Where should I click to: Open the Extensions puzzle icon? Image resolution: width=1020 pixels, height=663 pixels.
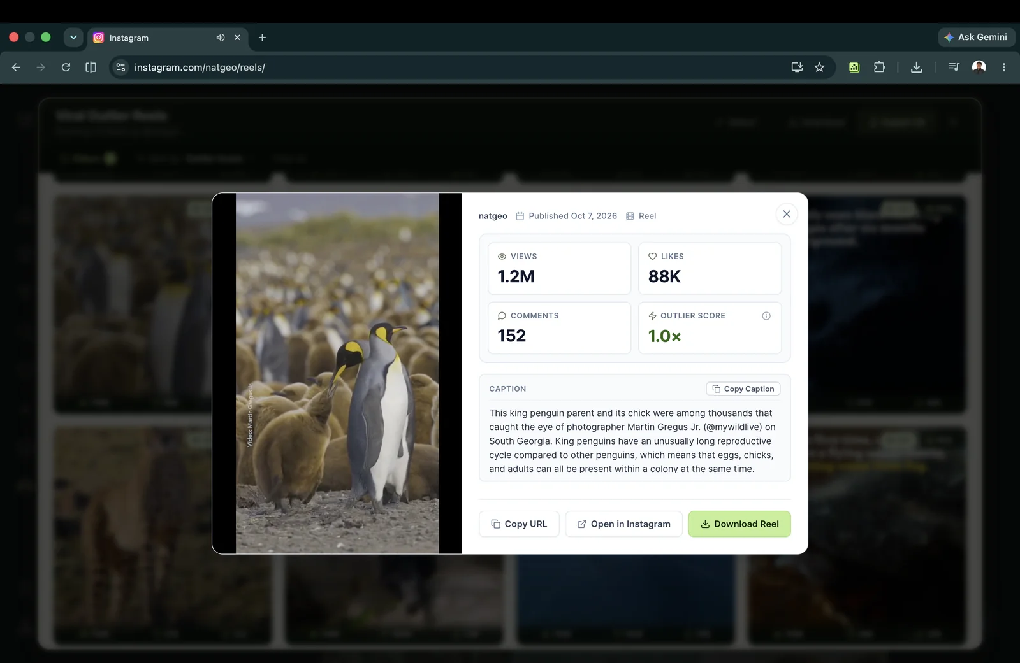(880, 67)
